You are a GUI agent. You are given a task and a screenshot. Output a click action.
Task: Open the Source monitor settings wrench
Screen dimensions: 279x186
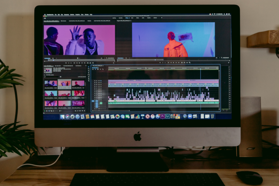106,58
